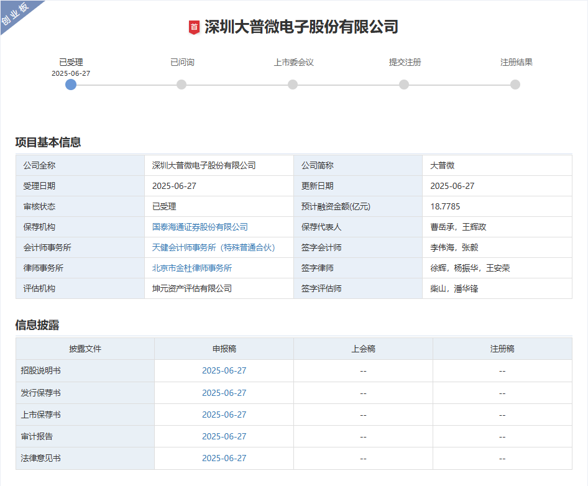
Task: Select the 上市委会议 timeline dot
Action: [293, 85]
